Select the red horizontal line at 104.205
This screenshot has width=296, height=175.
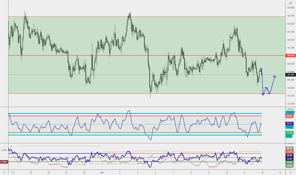(x=147, y=55)
